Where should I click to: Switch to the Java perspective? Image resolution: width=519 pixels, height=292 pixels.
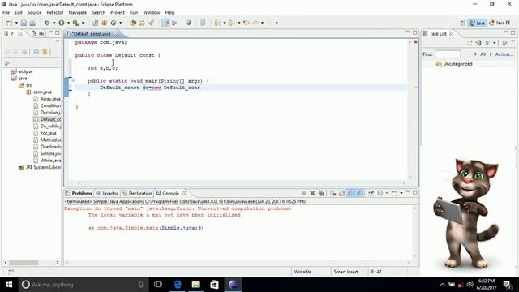point(477,23)
